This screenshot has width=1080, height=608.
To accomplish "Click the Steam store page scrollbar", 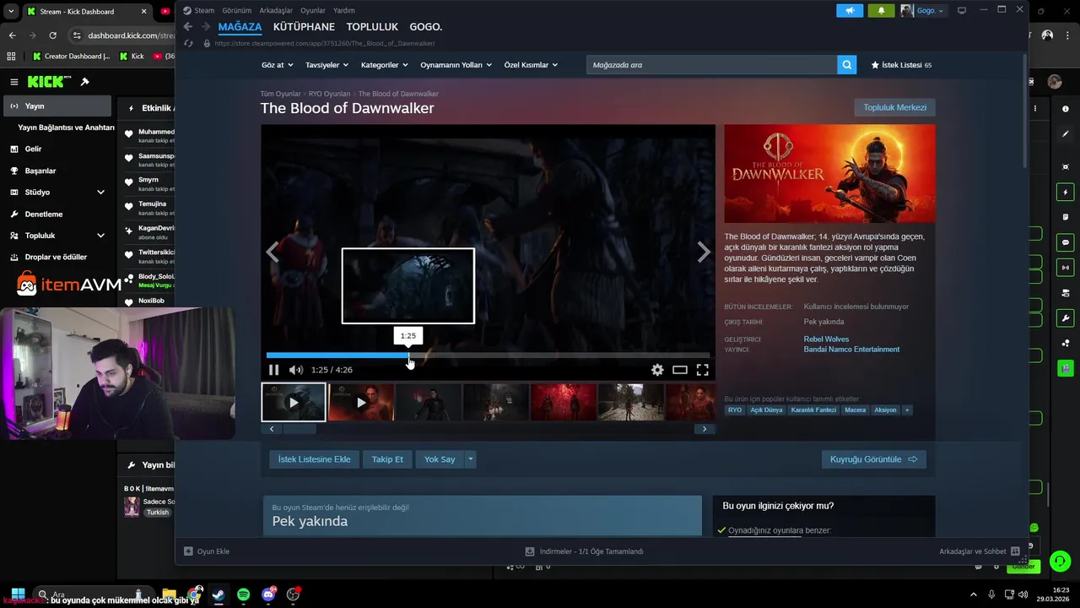I will pyautogui.click(x=1025, y=111).
